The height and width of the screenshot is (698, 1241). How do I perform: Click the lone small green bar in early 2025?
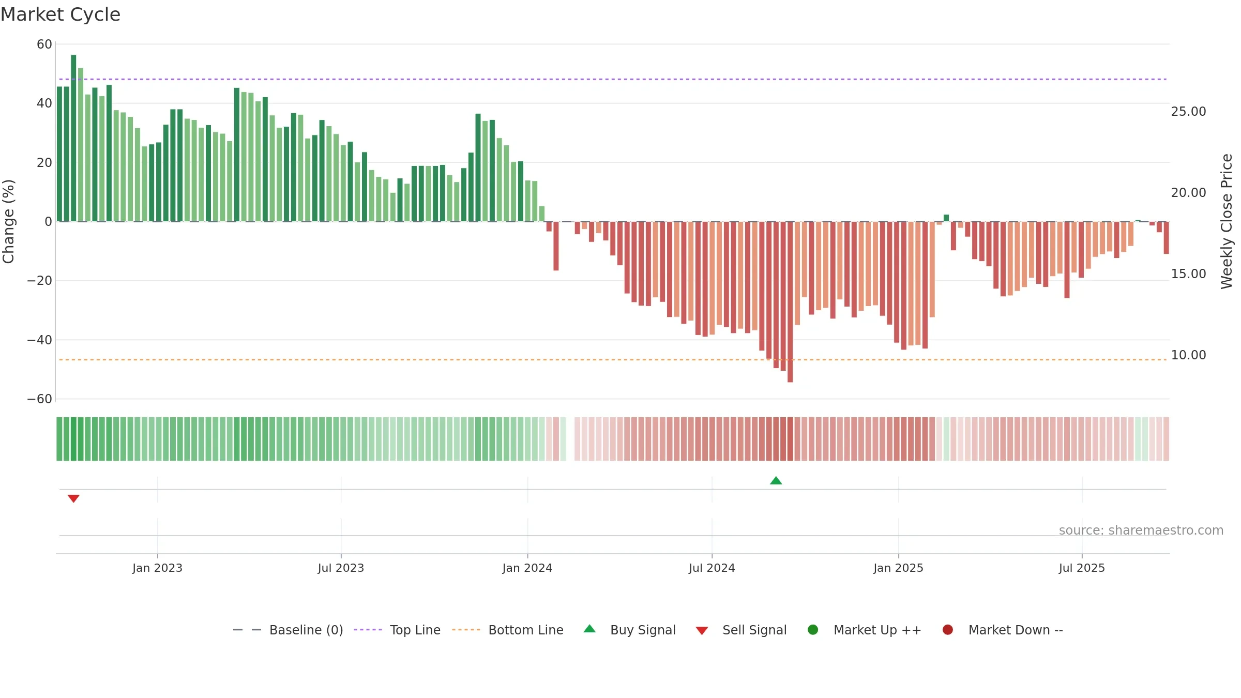(x=946, y=218)
